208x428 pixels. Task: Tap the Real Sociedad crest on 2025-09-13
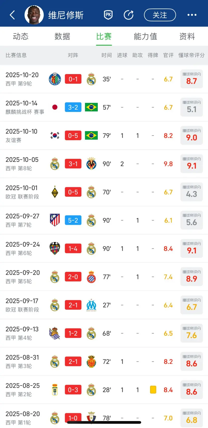(55, 333)
